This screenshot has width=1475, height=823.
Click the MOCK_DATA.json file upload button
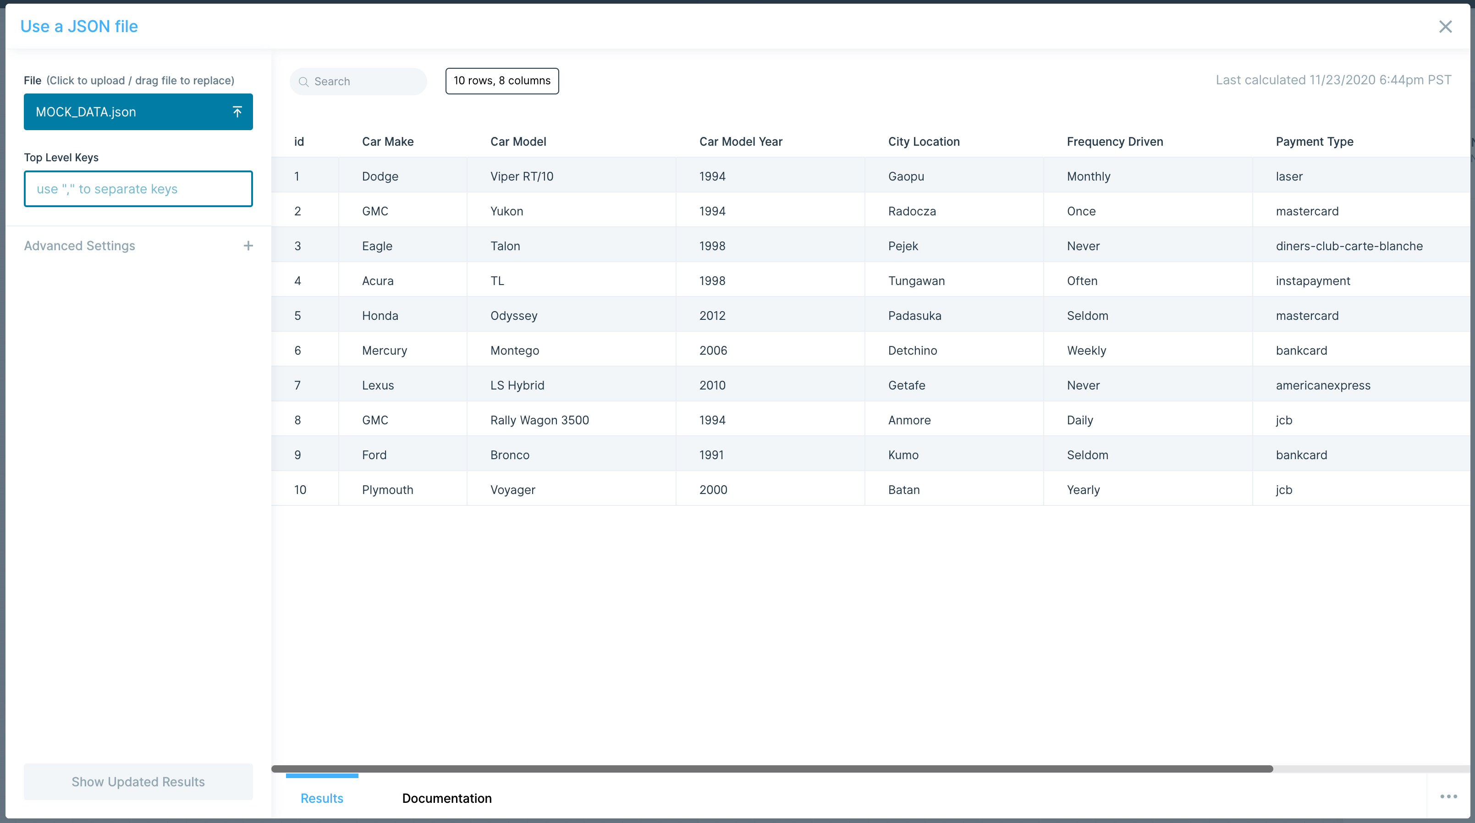(x=138, y=112)
